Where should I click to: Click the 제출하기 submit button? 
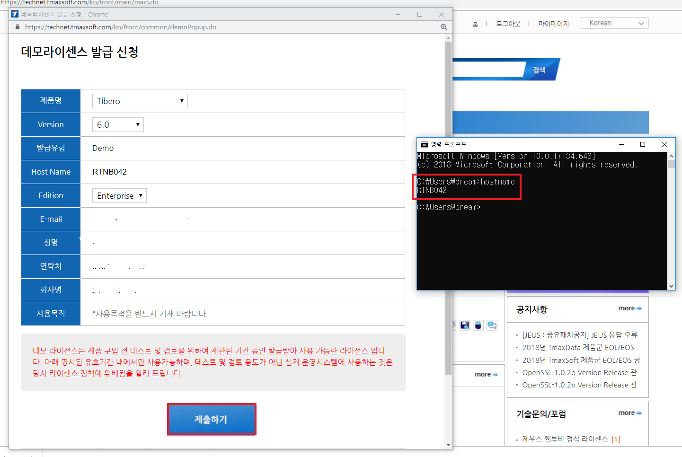point(212,419)
